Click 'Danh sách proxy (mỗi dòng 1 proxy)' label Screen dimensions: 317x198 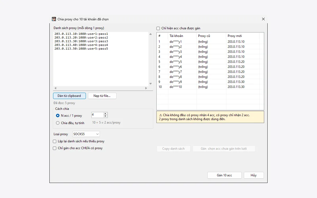tap(79, 28)
